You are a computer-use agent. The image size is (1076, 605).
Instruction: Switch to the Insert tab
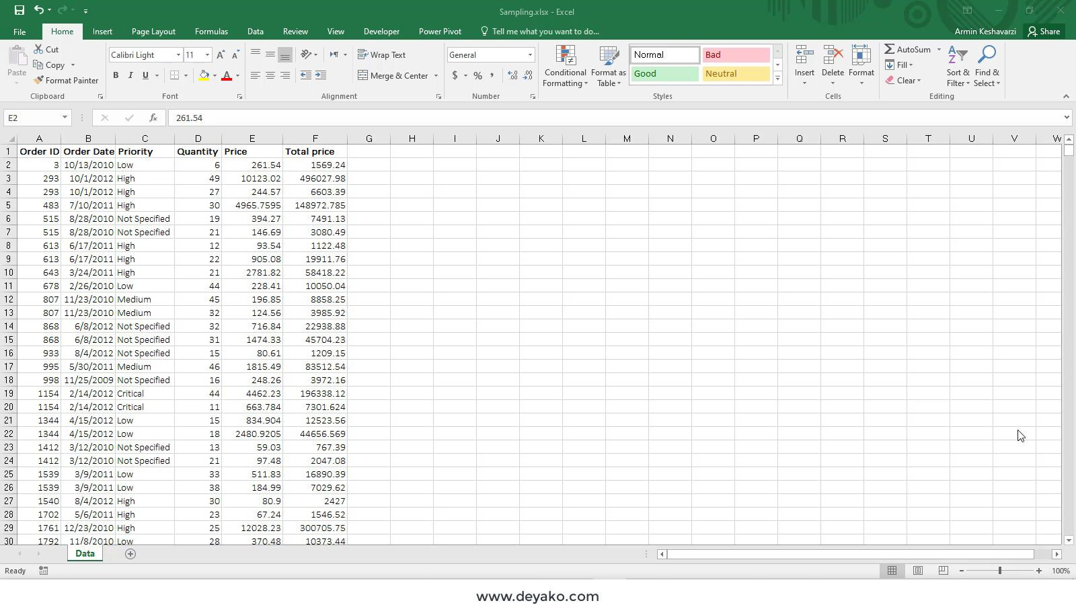[x=102, y=32]
